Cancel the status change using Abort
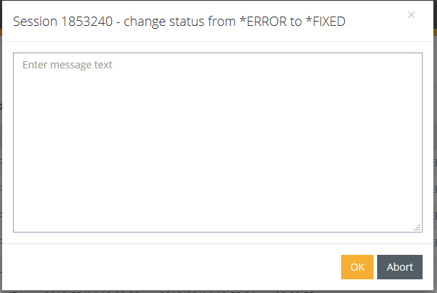Screen dimensions: 437x293 (x=400, y=267)
